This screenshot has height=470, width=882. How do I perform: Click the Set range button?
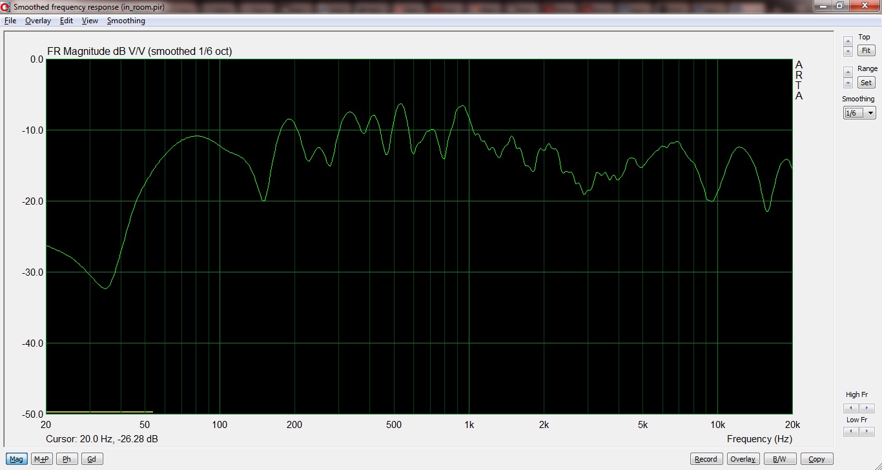(x=866, y=83)
